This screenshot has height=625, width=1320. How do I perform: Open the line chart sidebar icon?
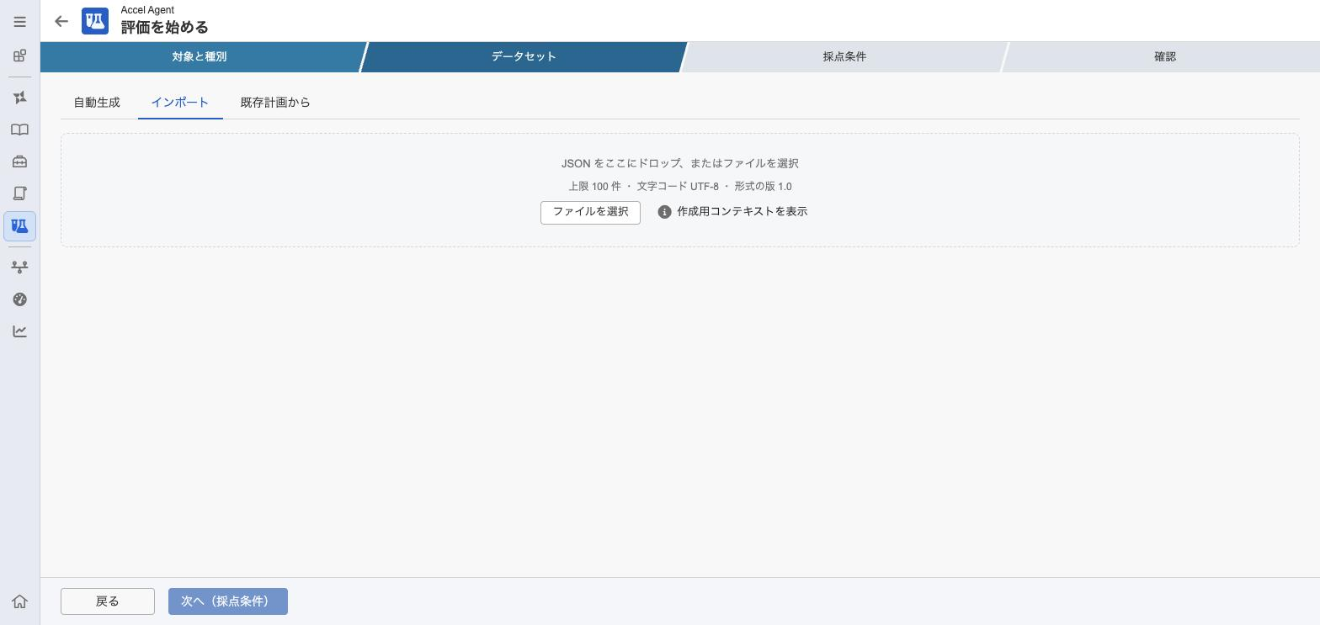click(x=19, y=331)
